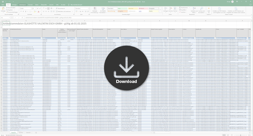Switch to the Seitenlayout ribbon tab

coord(22,5)
